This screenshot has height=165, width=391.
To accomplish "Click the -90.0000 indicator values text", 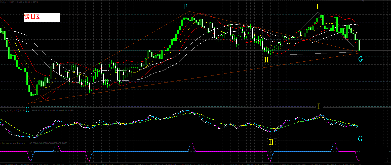I will (x=48, y=143).
